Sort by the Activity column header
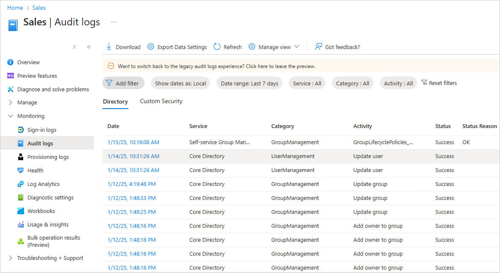 click(x=363, y=126)
